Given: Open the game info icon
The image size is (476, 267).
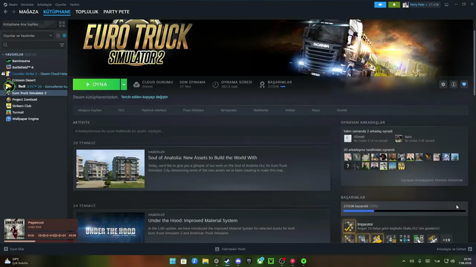Looking at the screenshot, I should [454, 85].
